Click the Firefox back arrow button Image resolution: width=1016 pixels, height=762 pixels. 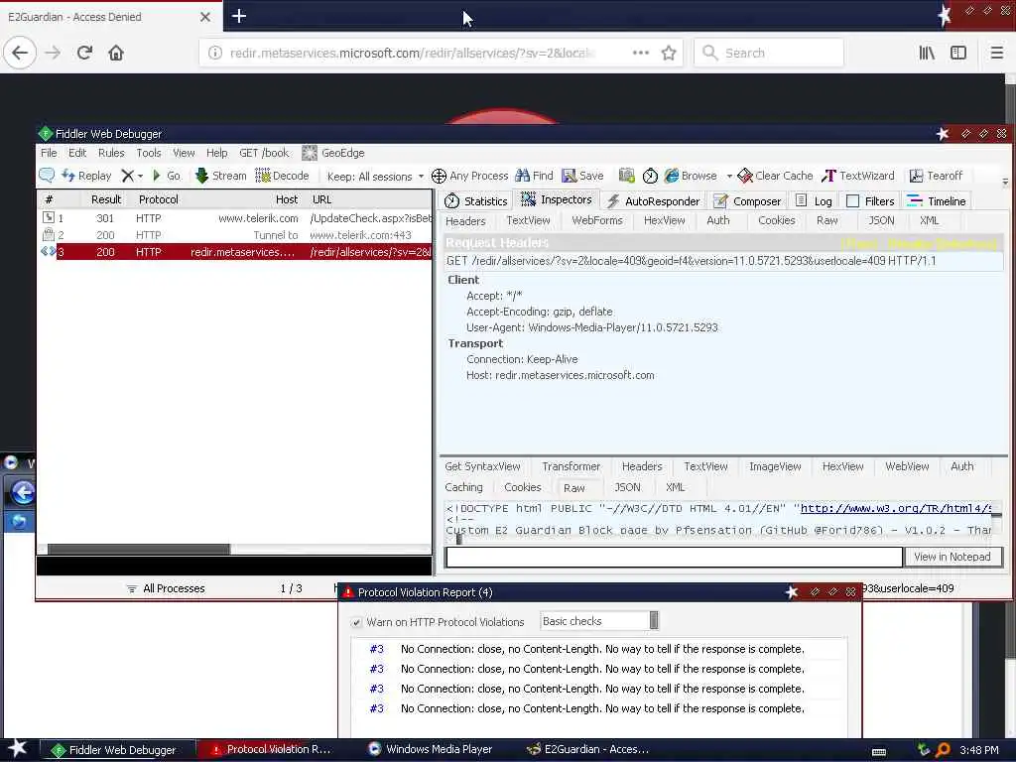coord(20,53)
